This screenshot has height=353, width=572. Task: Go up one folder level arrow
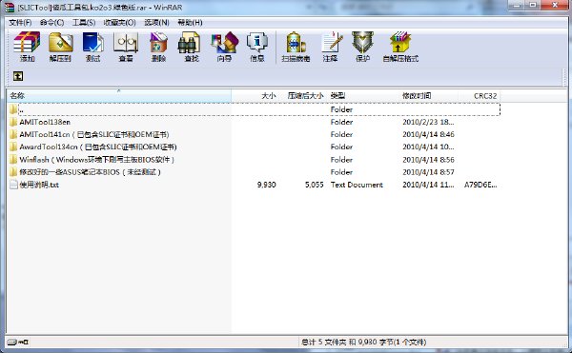click(18, 76)
